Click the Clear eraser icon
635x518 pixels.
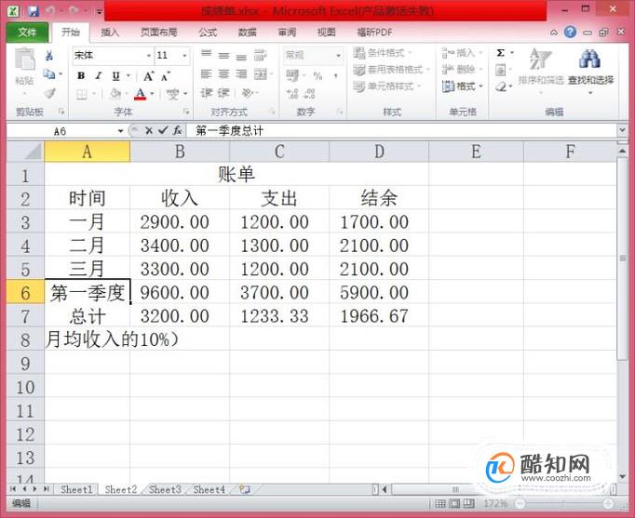tap(501, 86)
